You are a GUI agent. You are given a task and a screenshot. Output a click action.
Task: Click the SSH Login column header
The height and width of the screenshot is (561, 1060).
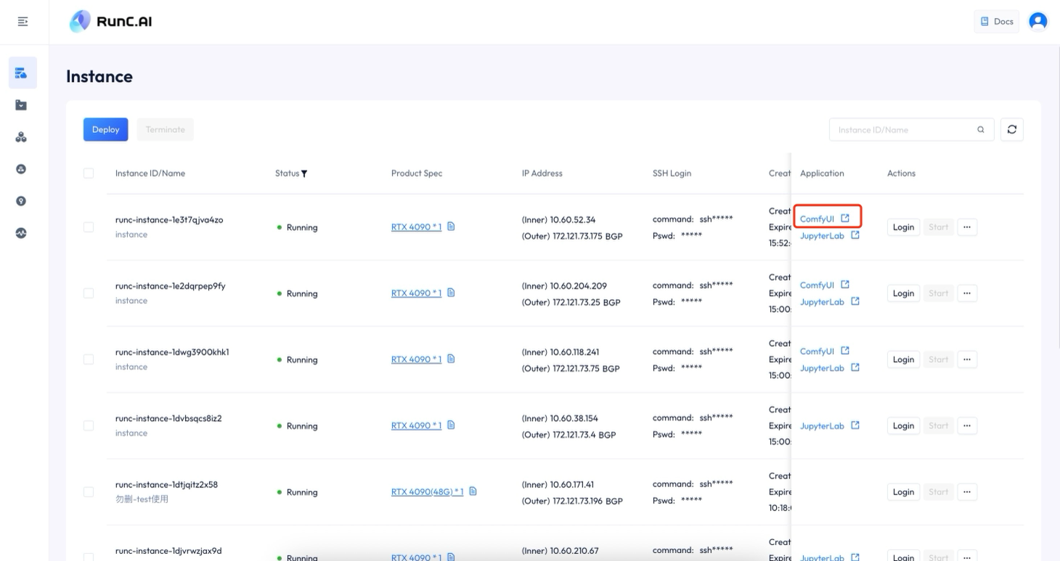tap(672, 173)
